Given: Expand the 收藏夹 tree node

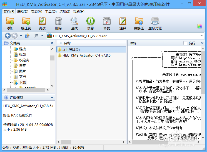Looking at the screenshot, I should (x=11, y=60).
